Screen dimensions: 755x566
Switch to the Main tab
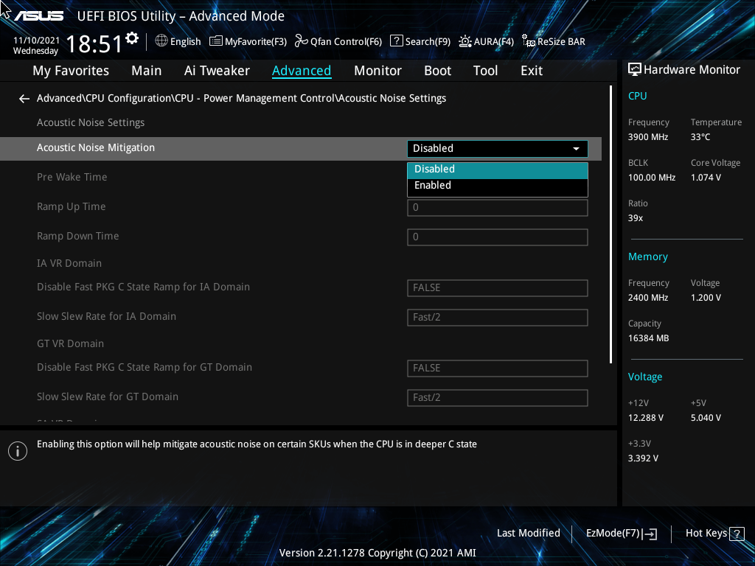pos(147,71)
